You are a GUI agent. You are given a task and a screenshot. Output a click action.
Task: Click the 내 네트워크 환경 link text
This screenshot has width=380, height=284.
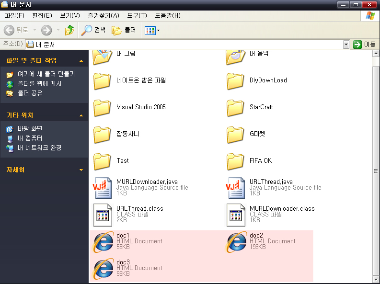point(39,148)
